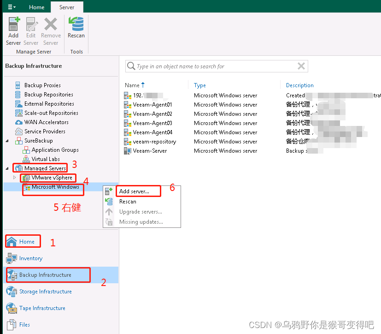Click the Storage Infrastructure globe icon

click(11, 292)
